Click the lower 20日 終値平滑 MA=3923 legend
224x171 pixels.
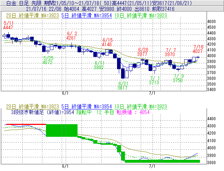(33, 107)
